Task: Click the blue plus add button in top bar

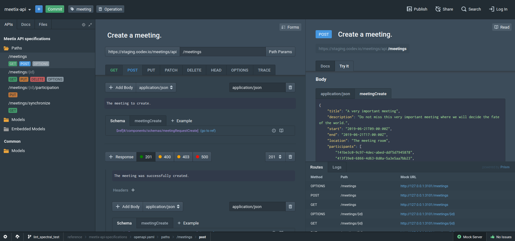Action: click(39, 9)
